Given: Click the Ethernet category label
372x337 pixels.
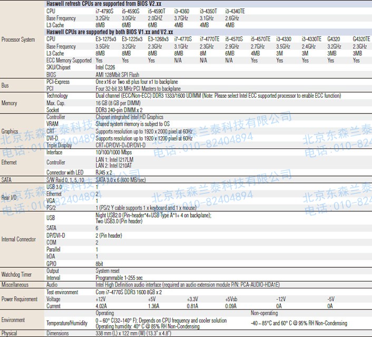Looking at the screenshot, I should pyautogui.click(x=10, y=162).
